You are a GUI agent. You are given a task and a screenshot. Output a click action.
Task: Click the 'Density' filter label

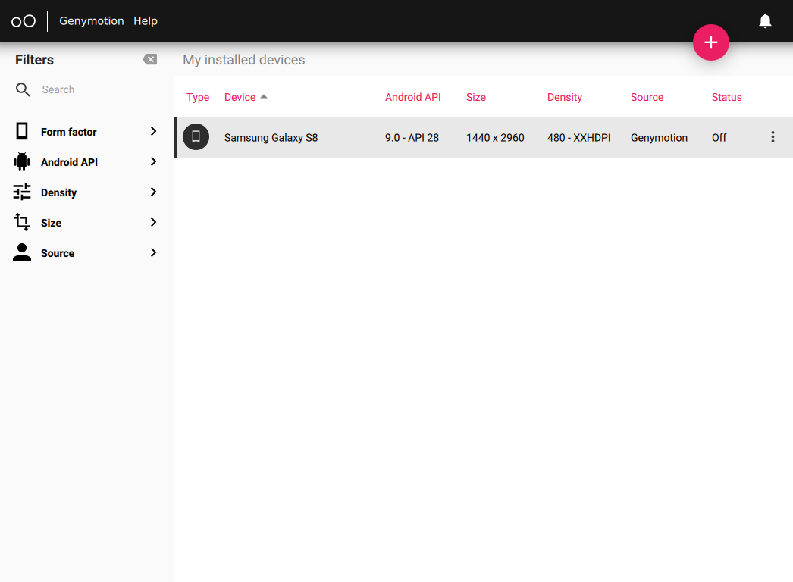58,192
